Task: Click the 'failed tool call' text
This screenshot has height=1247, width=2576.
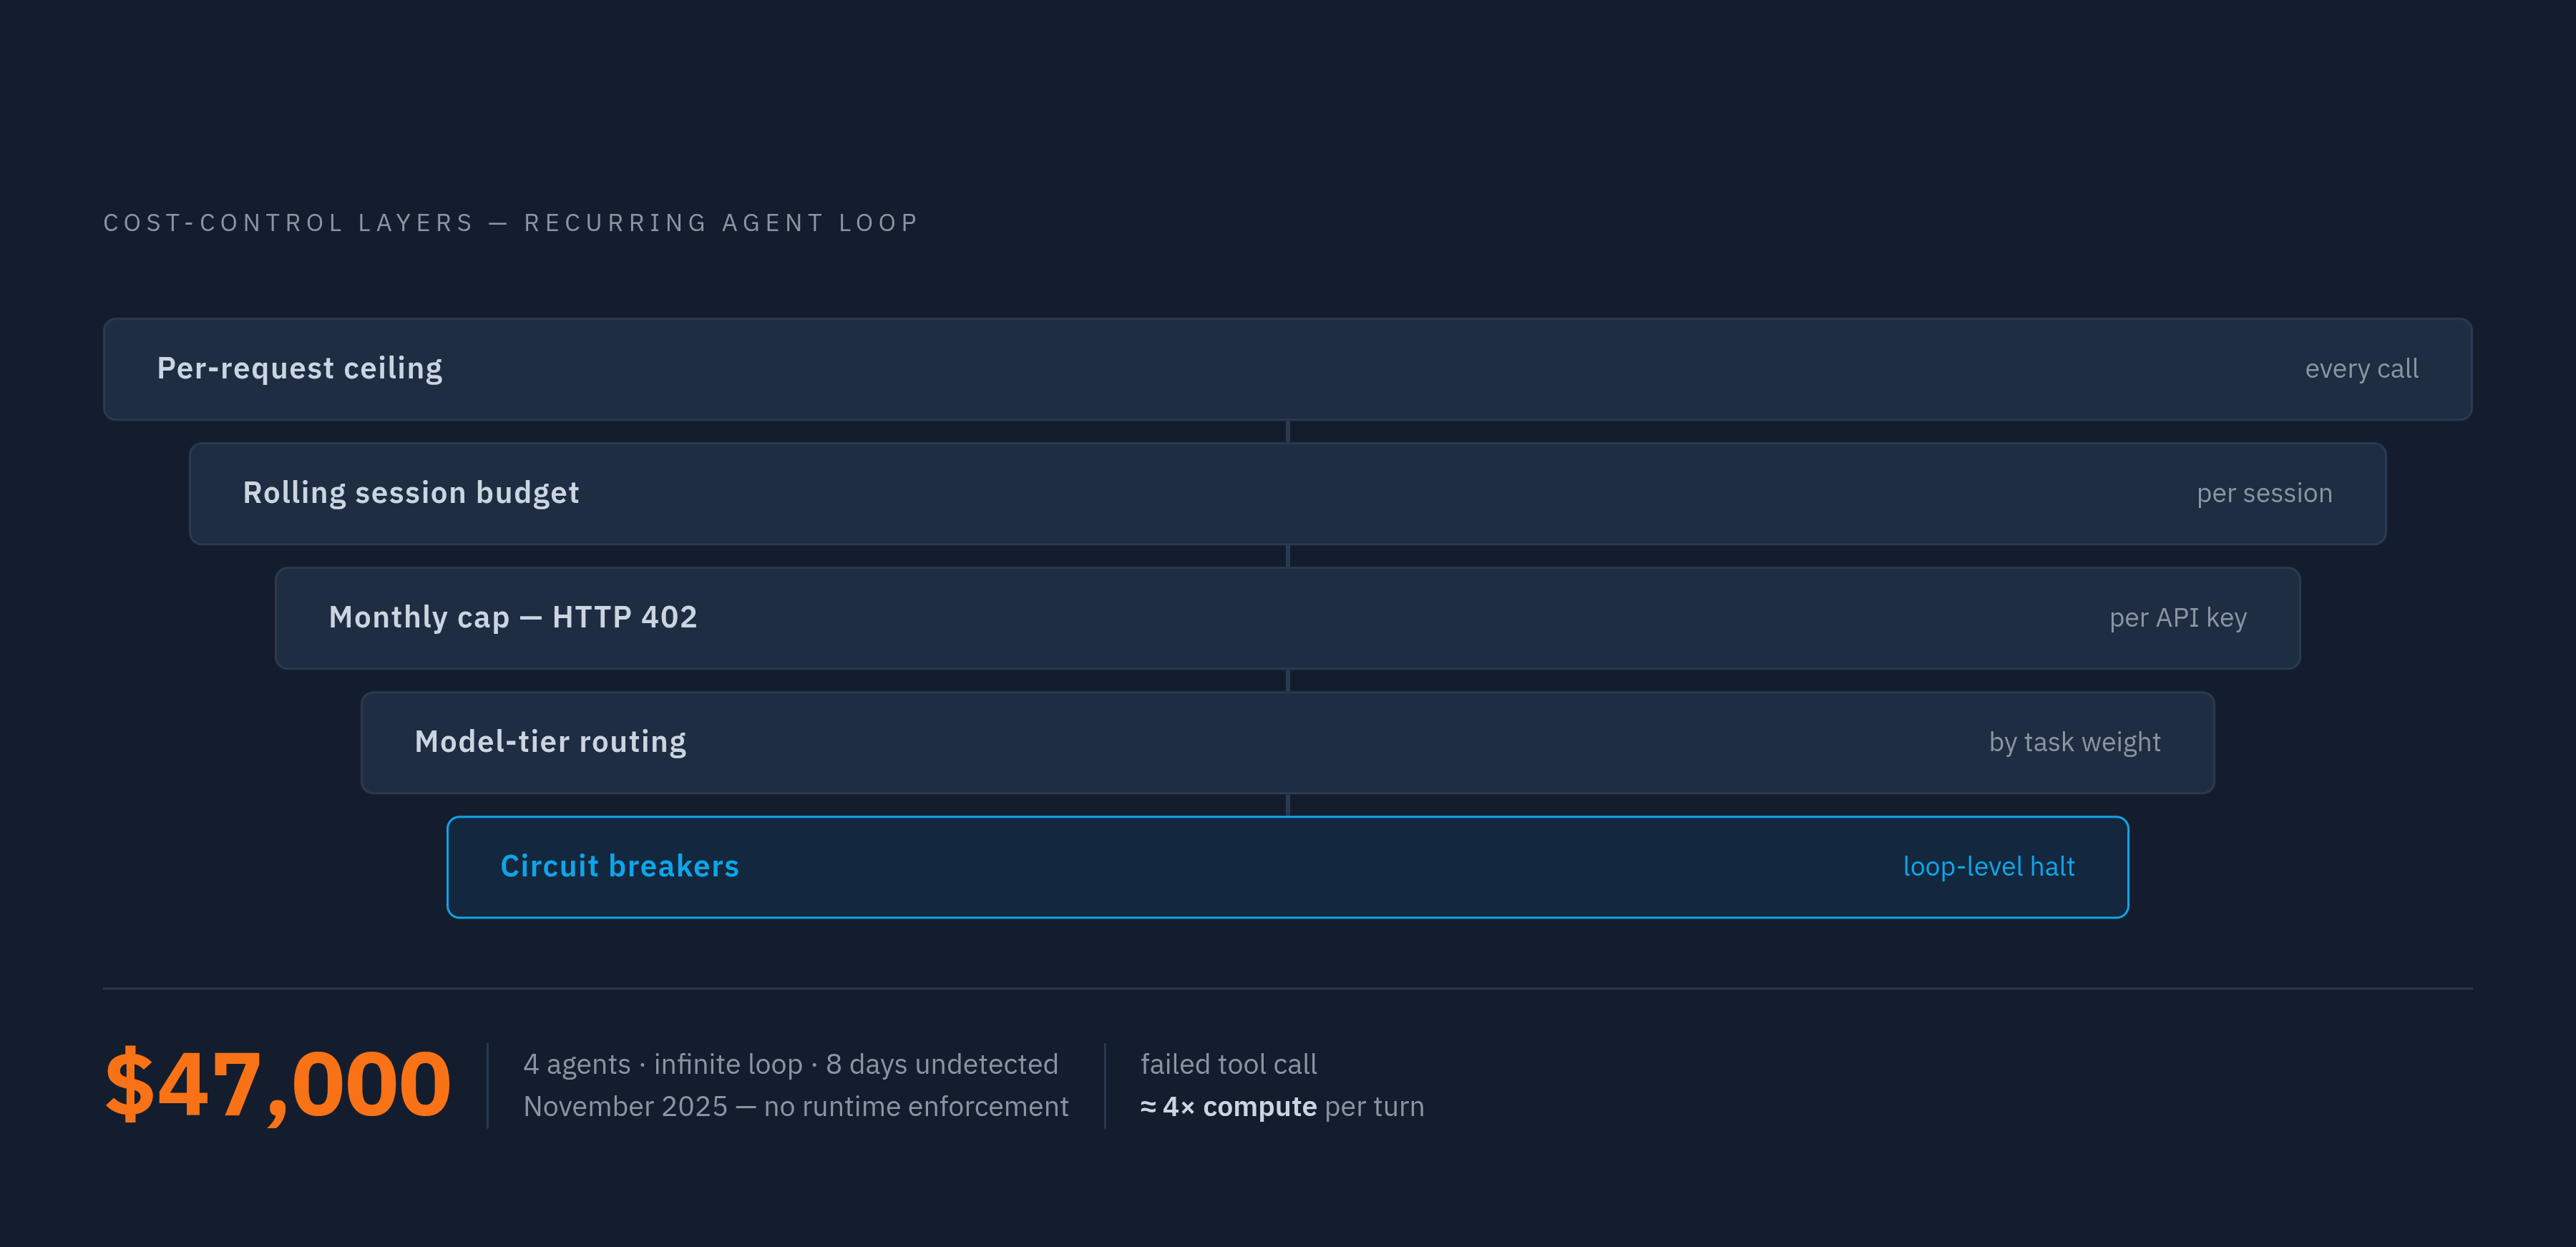Action: (1229, 1064)
